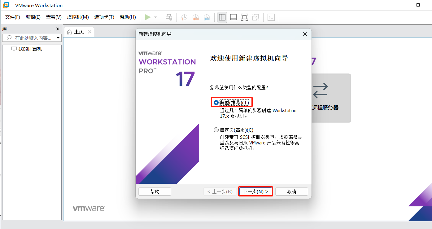Close the 主页 home tab

[89, 32]
